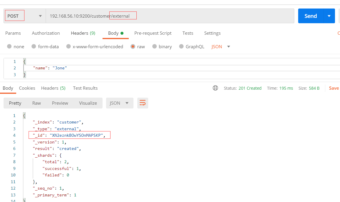Open Test Results tab
The width and height of the screenshot is (340, 202).
pos(85,88)
